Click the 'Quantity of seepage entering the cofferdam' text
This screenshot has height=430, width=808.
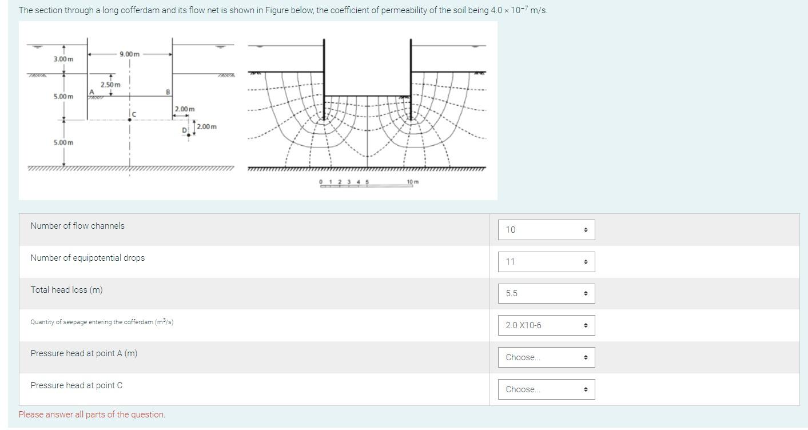102,322
